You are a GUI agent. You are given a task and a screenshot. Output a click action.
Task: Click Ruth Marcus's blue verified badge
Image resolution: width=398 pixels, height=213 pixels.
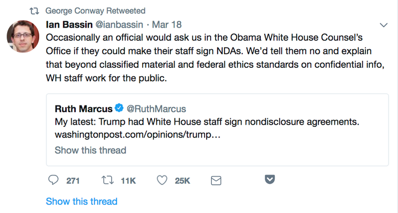tap(119, 108)
